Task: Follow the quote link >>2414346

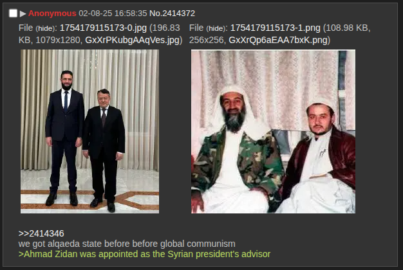Action: click(41, 233)
